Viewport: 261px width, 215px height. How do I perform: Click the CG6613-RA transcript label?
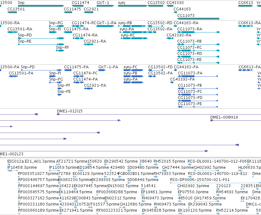coord(249,23)
